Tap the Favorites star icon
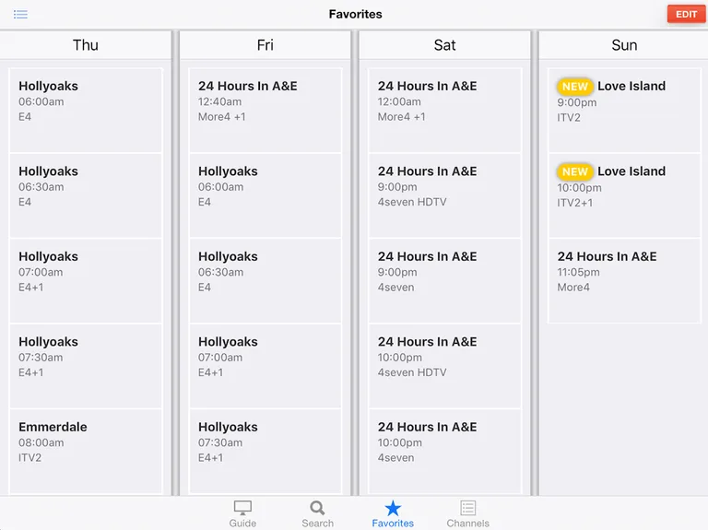 393,508
